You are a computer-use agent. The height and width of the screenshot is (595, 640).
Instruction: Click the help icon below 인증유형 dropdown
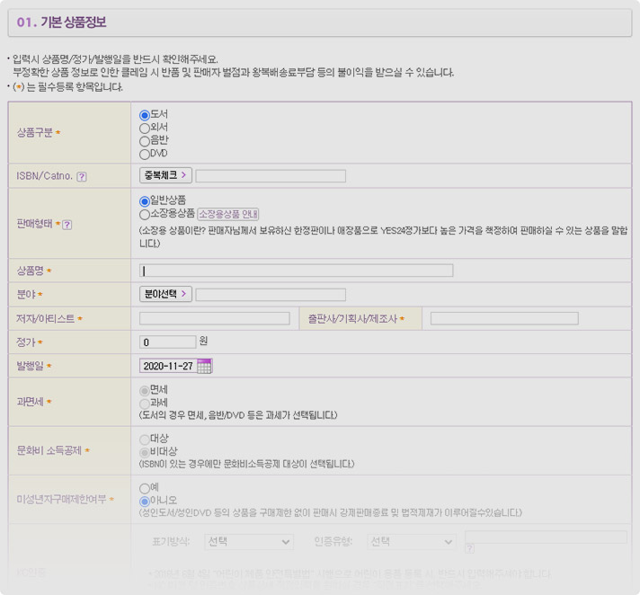tap(469, 547)
